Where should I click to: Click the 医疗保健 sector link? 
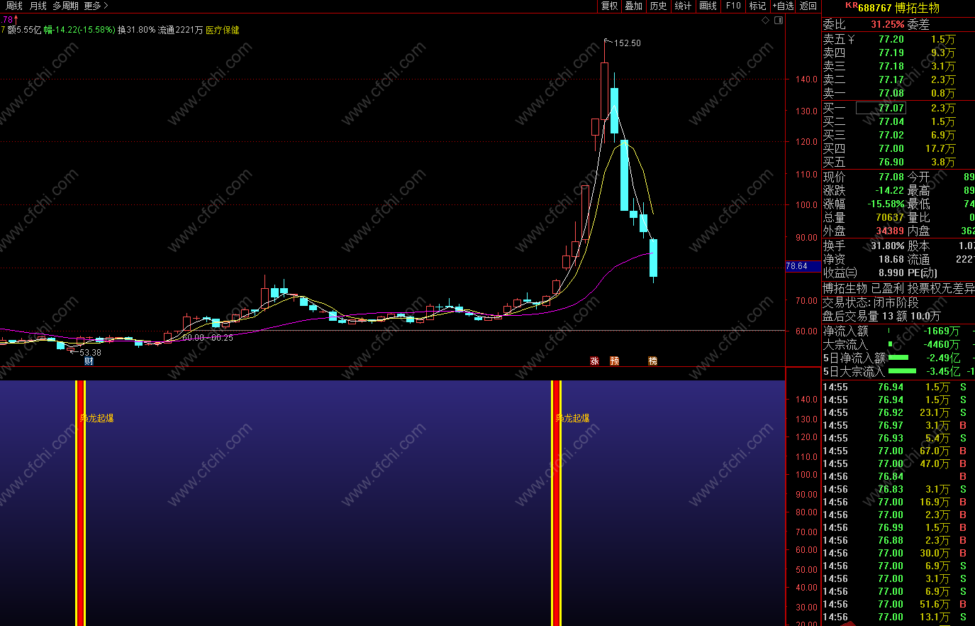223,30
